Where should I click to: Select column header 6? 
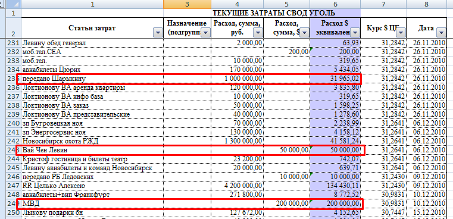tap(335, 4)
